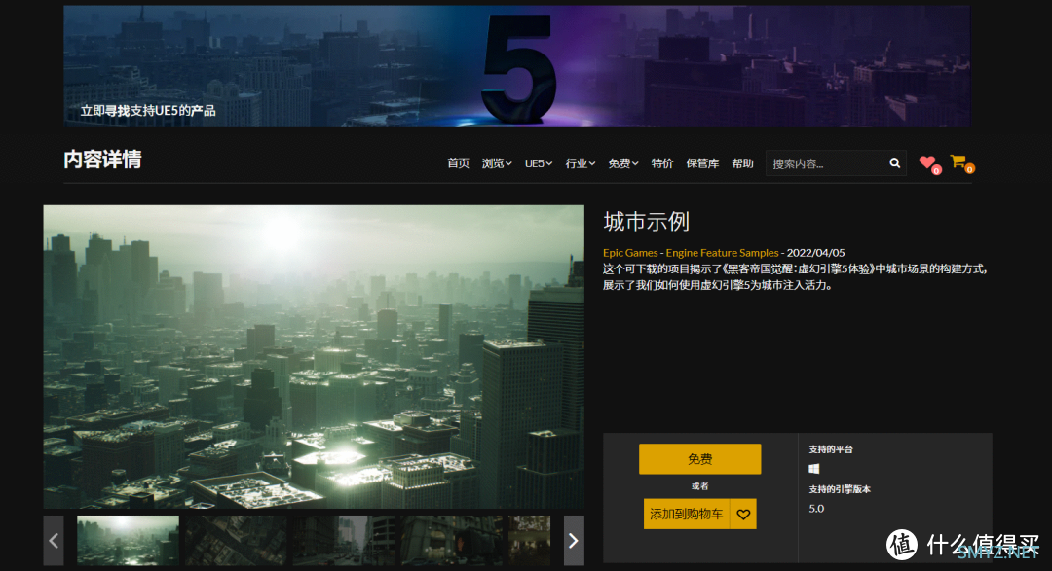Go to 首页 in the navigation
This screenshot has height=571, width=1052.
point(458,163)
